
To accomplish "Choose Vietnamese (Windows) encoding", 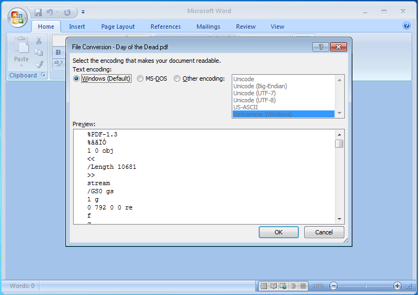I will coord(284,114).
